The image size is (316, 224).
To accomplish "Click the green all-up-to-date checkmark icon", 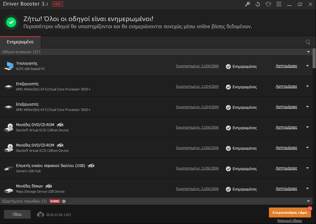I will [x=11, y=22].
